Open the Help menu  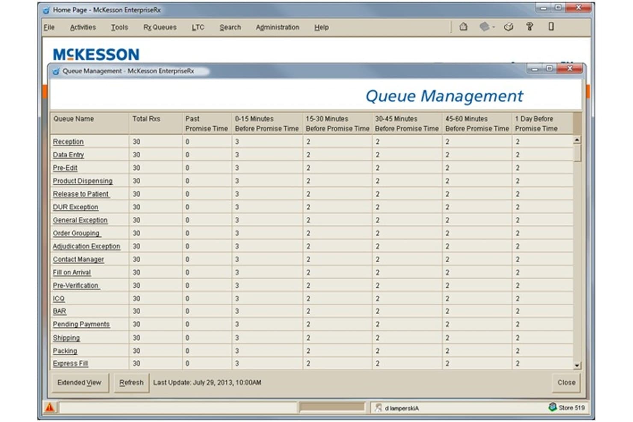pyautogui.click(x=322, y=27)
